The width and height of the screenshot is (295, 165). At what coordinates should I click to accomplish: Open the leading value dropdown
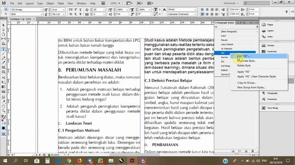(x=59, y=14)
